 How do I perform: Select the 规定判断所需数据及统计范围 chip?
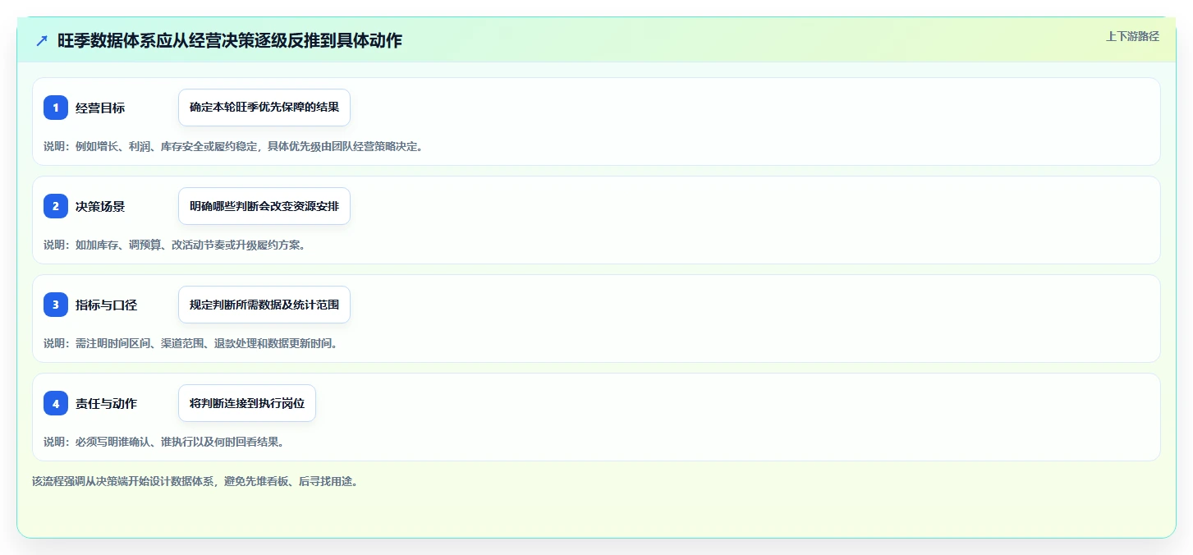[x=264, y=305]
